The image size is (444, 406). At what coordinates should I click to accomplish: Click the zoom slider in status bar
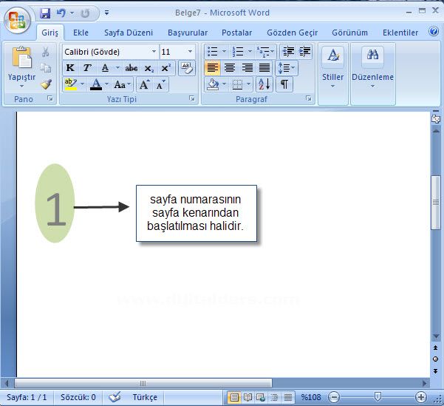coord(378,397)
